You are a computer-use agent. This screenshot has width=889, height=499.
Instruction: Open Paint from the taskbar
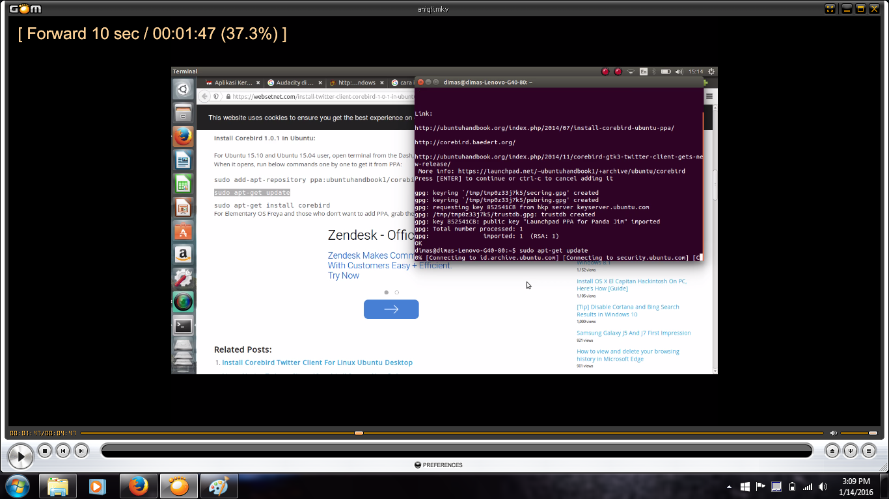(x=219, y=486)
